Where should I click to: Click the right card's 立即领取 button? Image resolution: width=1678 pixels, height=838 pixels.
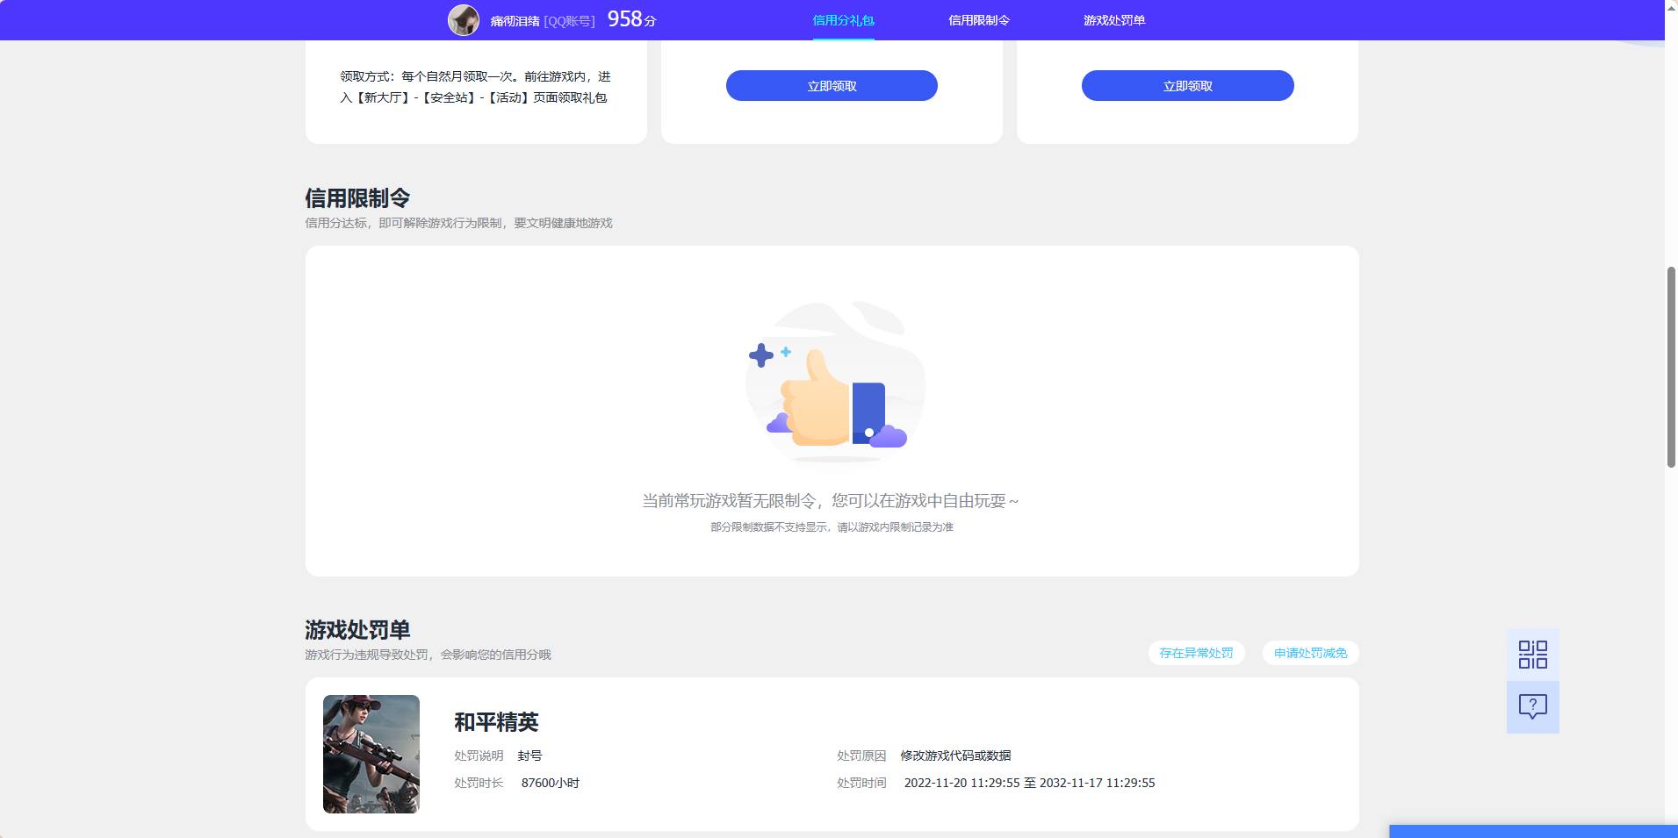(x=1187, y=86)
